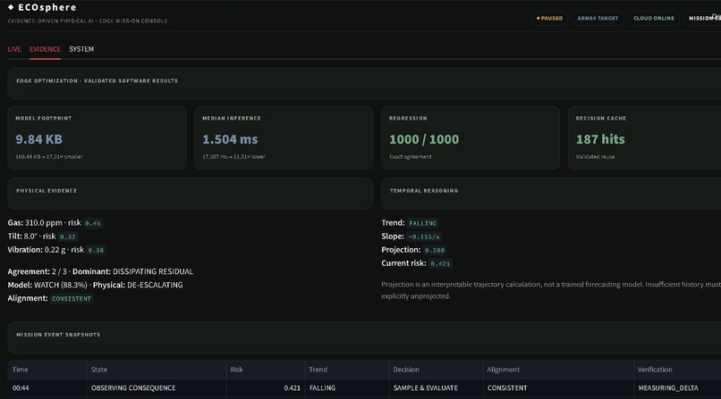Image resolution: width=721 pixels, height=399 pixels.
Task: Click the MISSION badge at top right
Action: pyautogui.click(x=703, y=19)
